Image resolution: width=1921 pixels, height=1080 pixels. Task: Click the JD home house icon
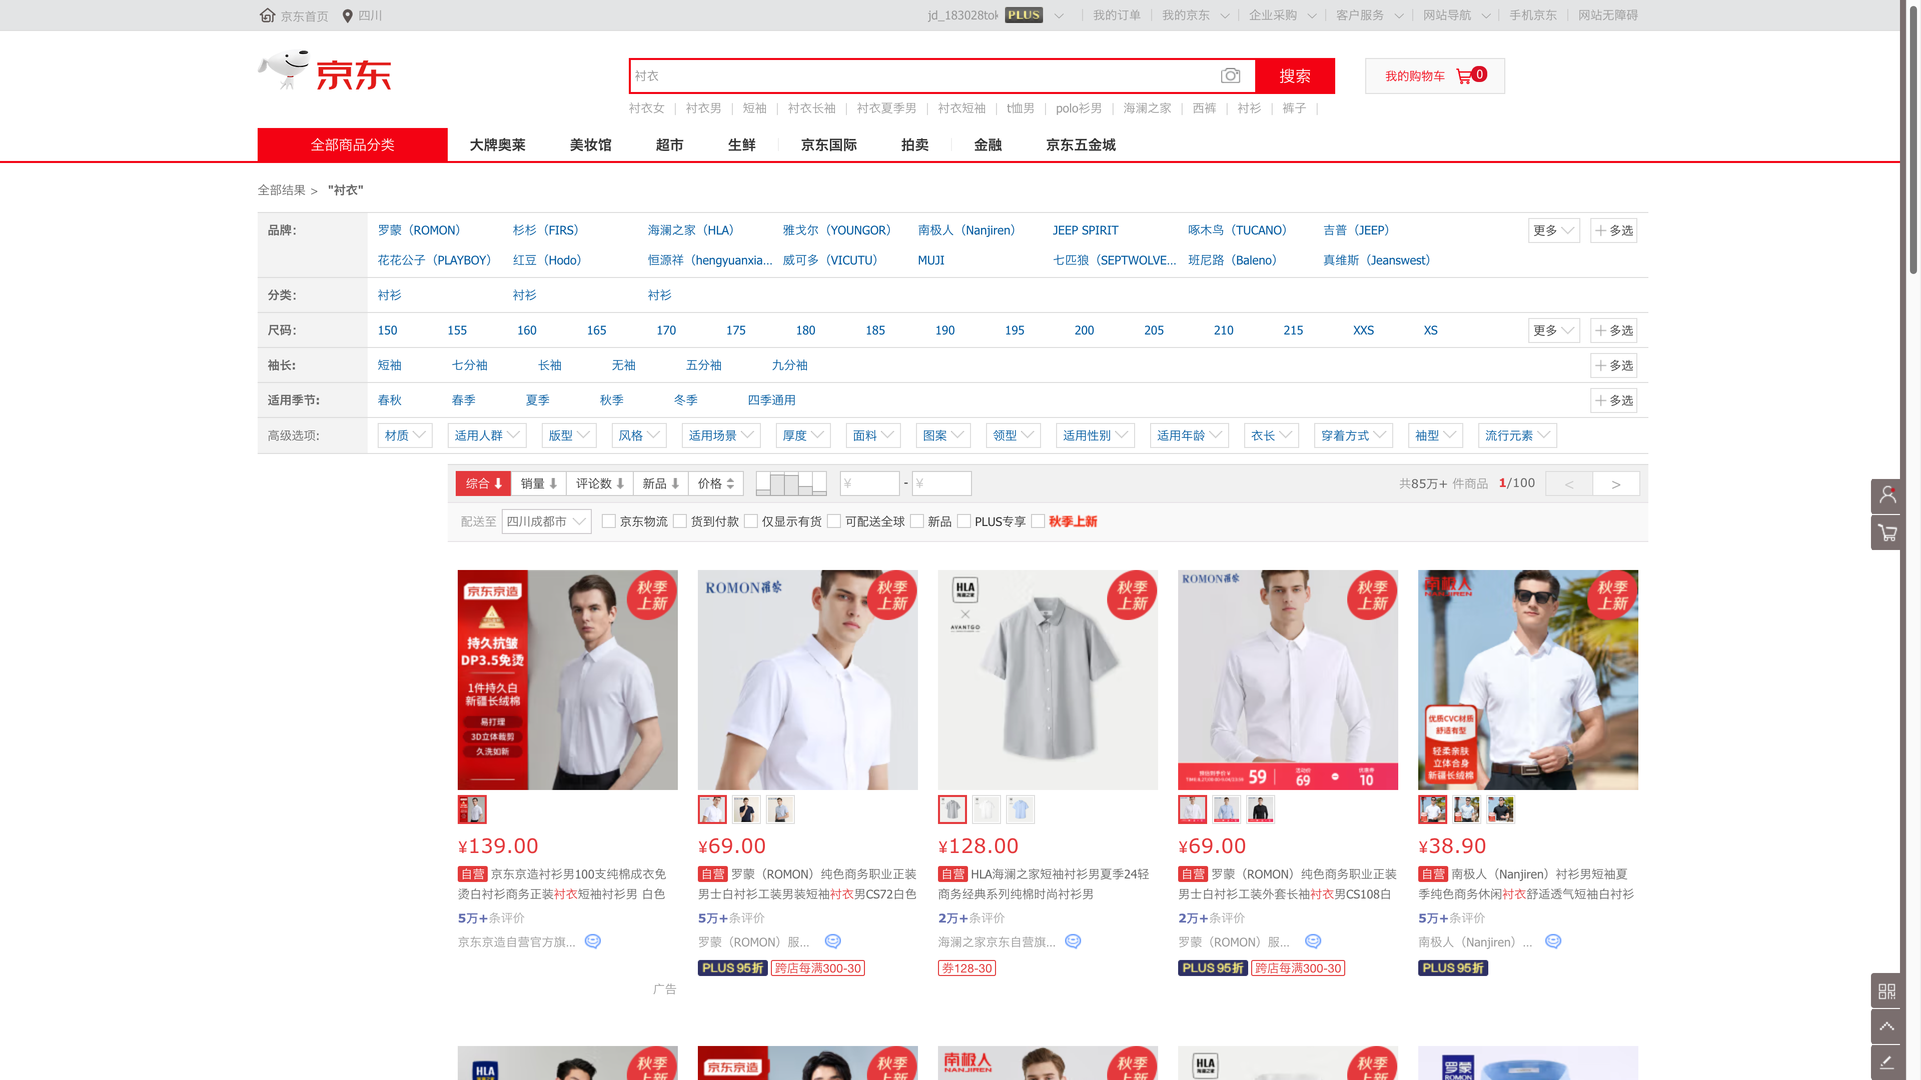tap(267, 15)
